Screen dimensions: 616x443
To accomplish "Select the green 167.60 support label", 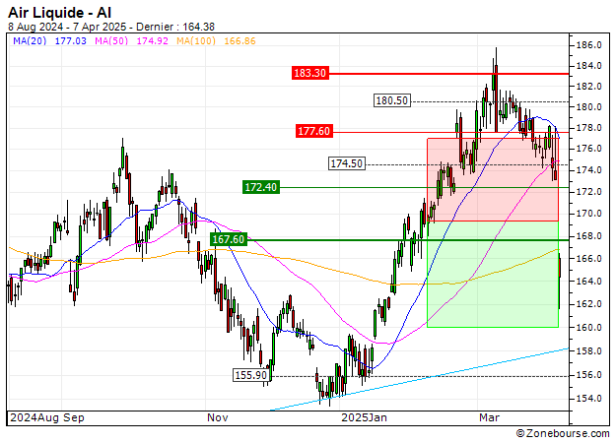I will tap(229, 239).
